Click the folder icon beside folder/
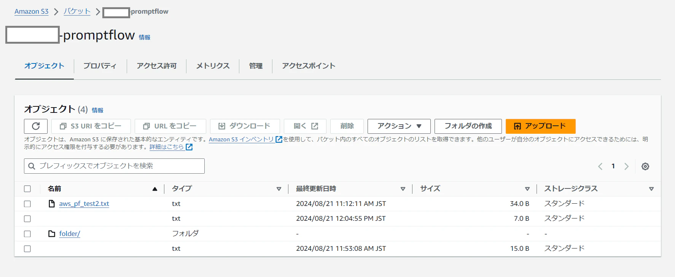675x277 pixels. pyautogui.click(x=52, y=234)
